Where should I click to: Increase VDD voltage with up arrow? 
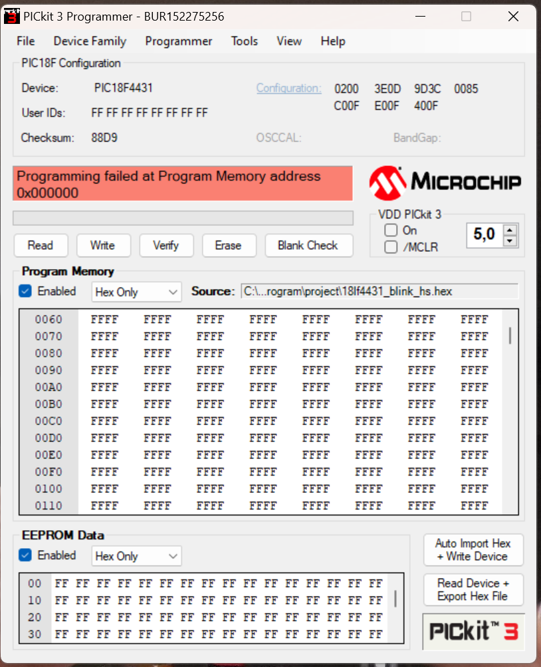[x=510, y=230]
